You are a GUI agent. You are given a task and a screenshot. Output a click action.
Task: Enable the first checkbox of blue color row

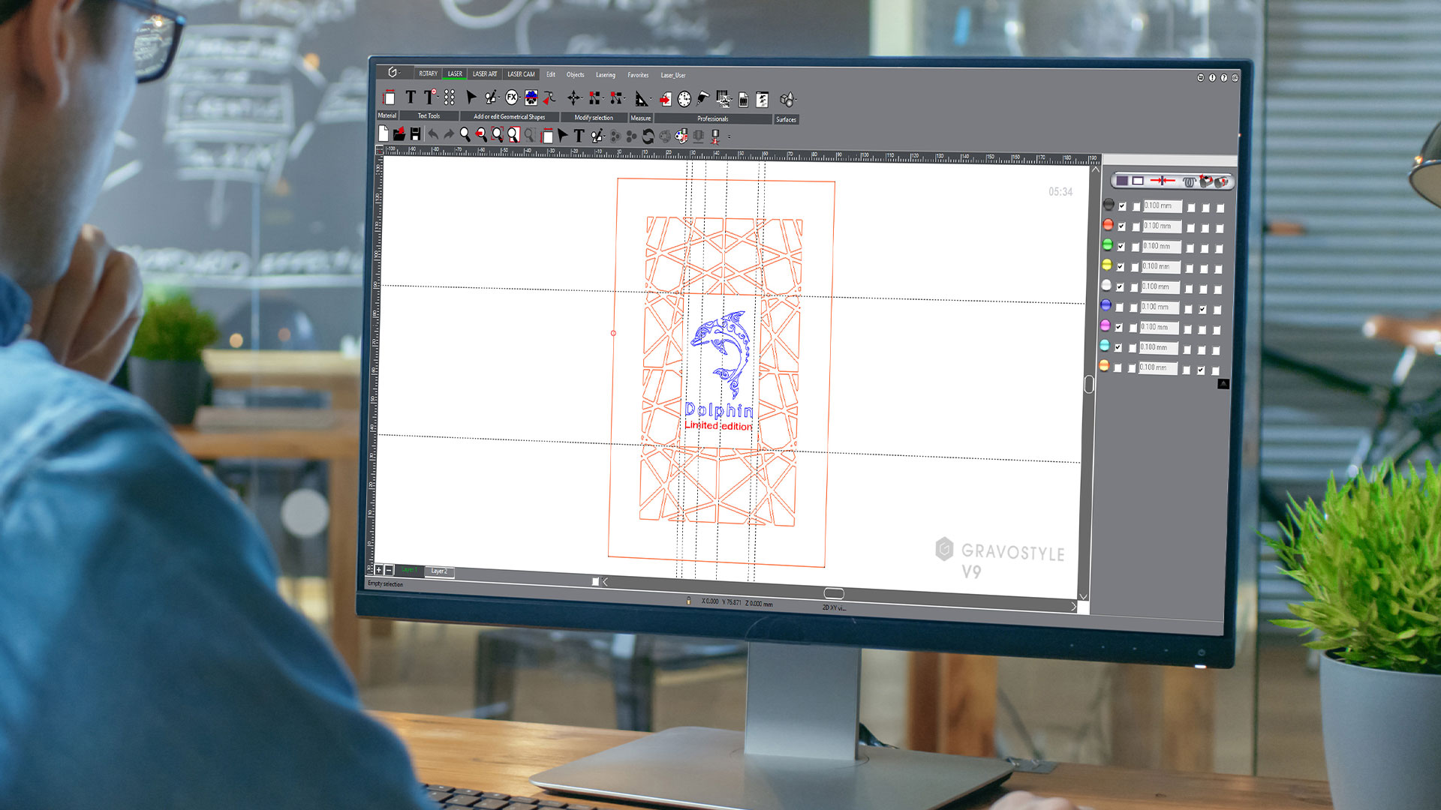click(x=1120, y=307)
